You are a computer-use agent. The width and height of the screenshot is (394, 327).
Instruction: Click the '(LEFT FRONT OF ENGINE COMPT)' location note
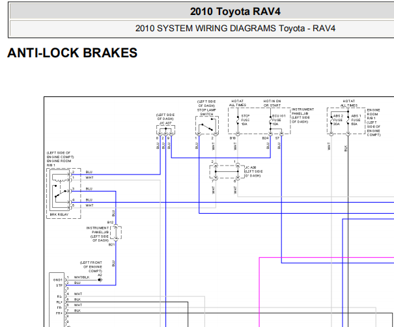point(91,266)
